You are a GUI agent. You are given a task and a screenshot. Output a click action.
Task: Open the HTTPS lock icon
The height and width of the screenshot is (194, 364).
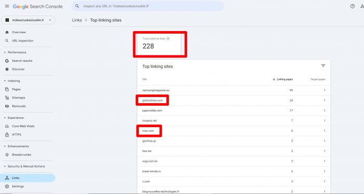pyautogui.click(x=7, y=134)
